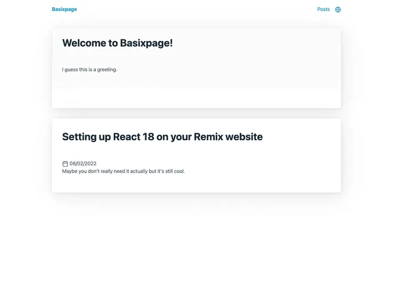Click the word "website" in the post title
This screenshot has height=292, width=393.
tap(244, 137)
